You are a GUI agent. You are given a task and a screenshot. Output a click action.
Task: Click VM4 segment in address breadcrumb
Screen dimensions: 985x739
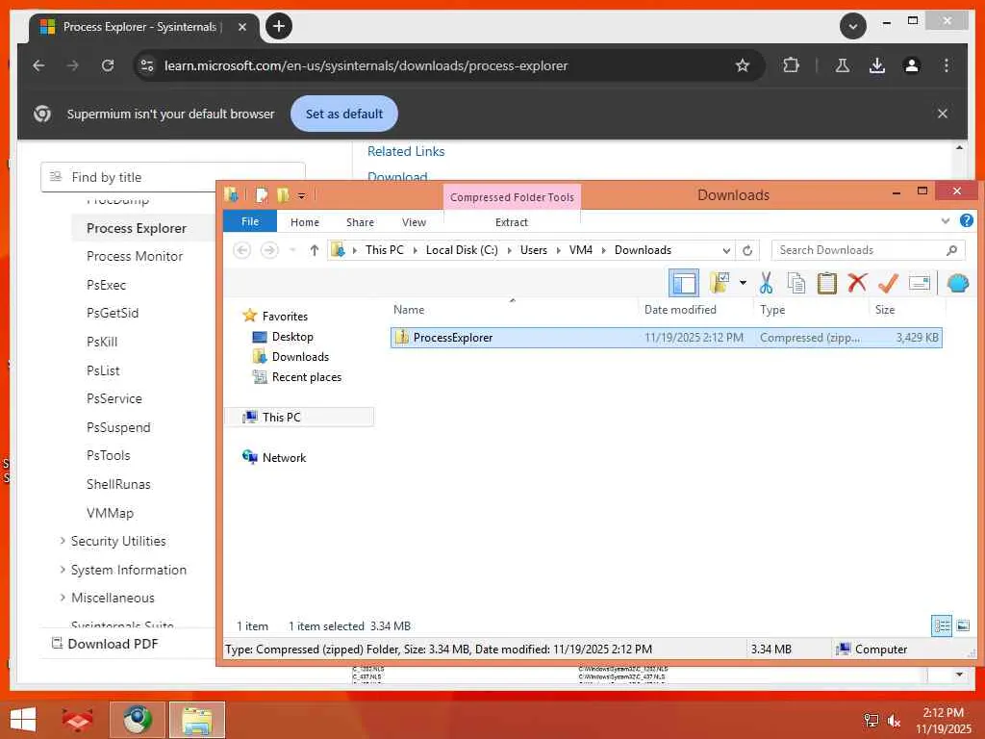pos(580,250)
